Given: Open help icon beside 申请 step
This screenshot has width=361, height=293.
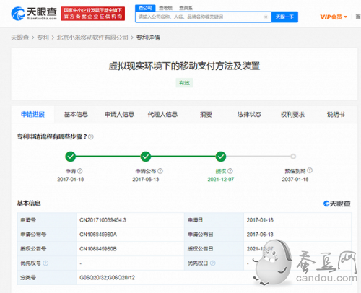Looking at the screenshot, I should point(80,171).
